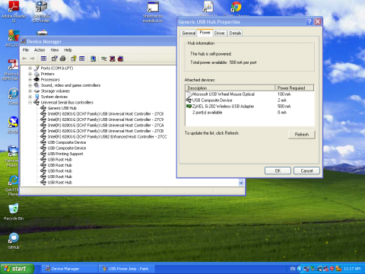
Task: Click Cancel in USB Hub Properties
Action: coord(306,170)
